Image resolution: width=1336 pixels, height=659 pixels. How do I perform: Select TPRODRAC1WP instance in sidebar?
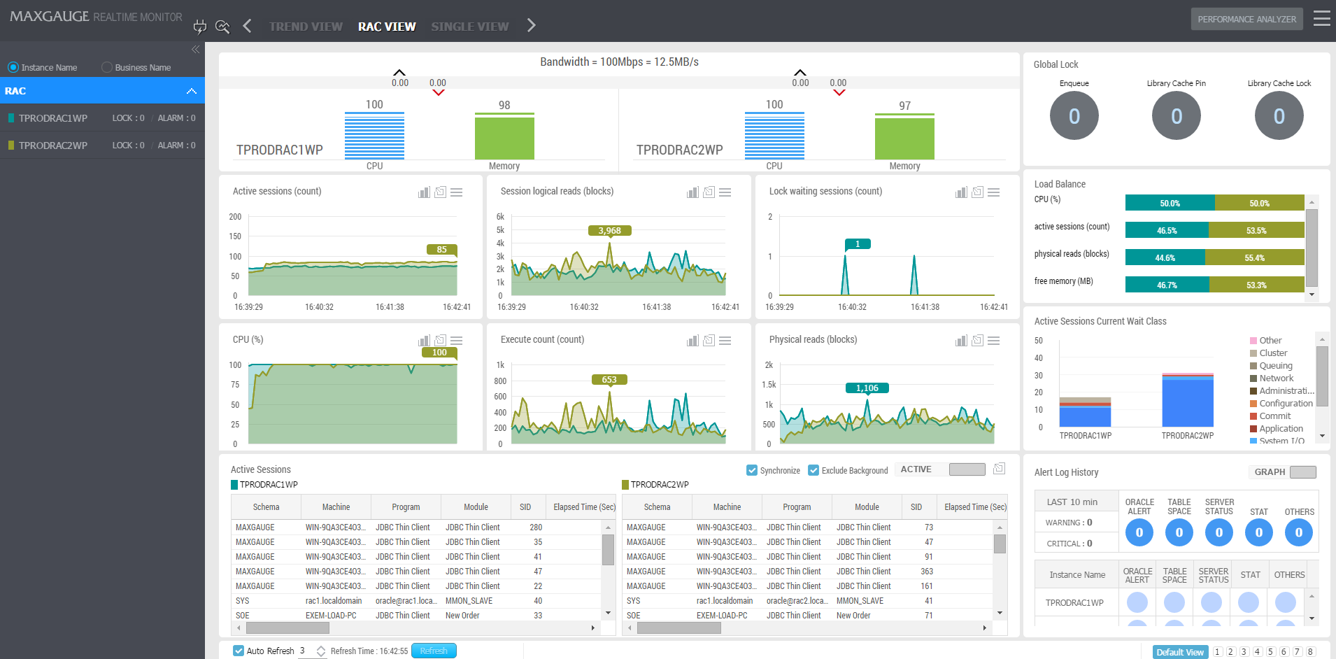pos(102,118)
